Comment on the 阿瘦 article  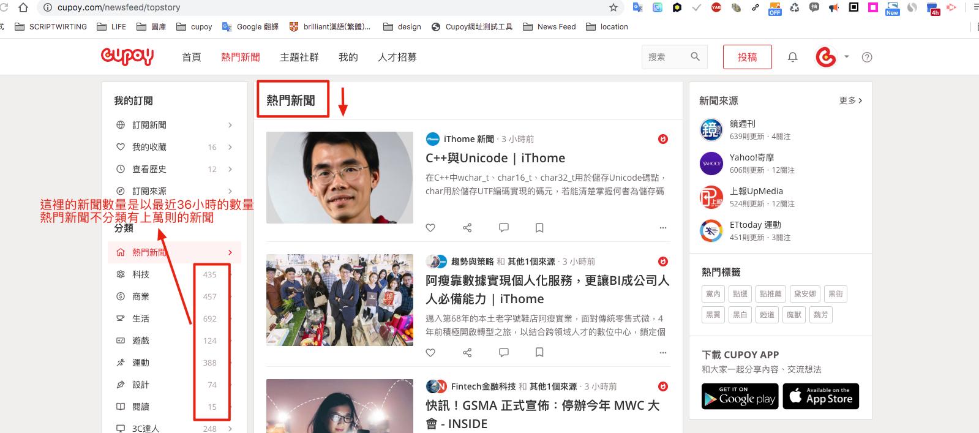tap(504, 353)
